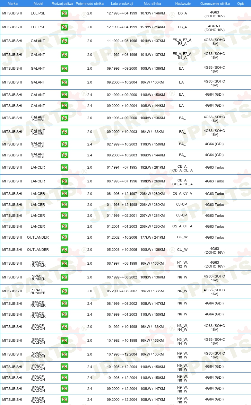
Task: Click fuel icon for Space Runner 110kW / 150KM row
Action: click(x=64, y=314)
